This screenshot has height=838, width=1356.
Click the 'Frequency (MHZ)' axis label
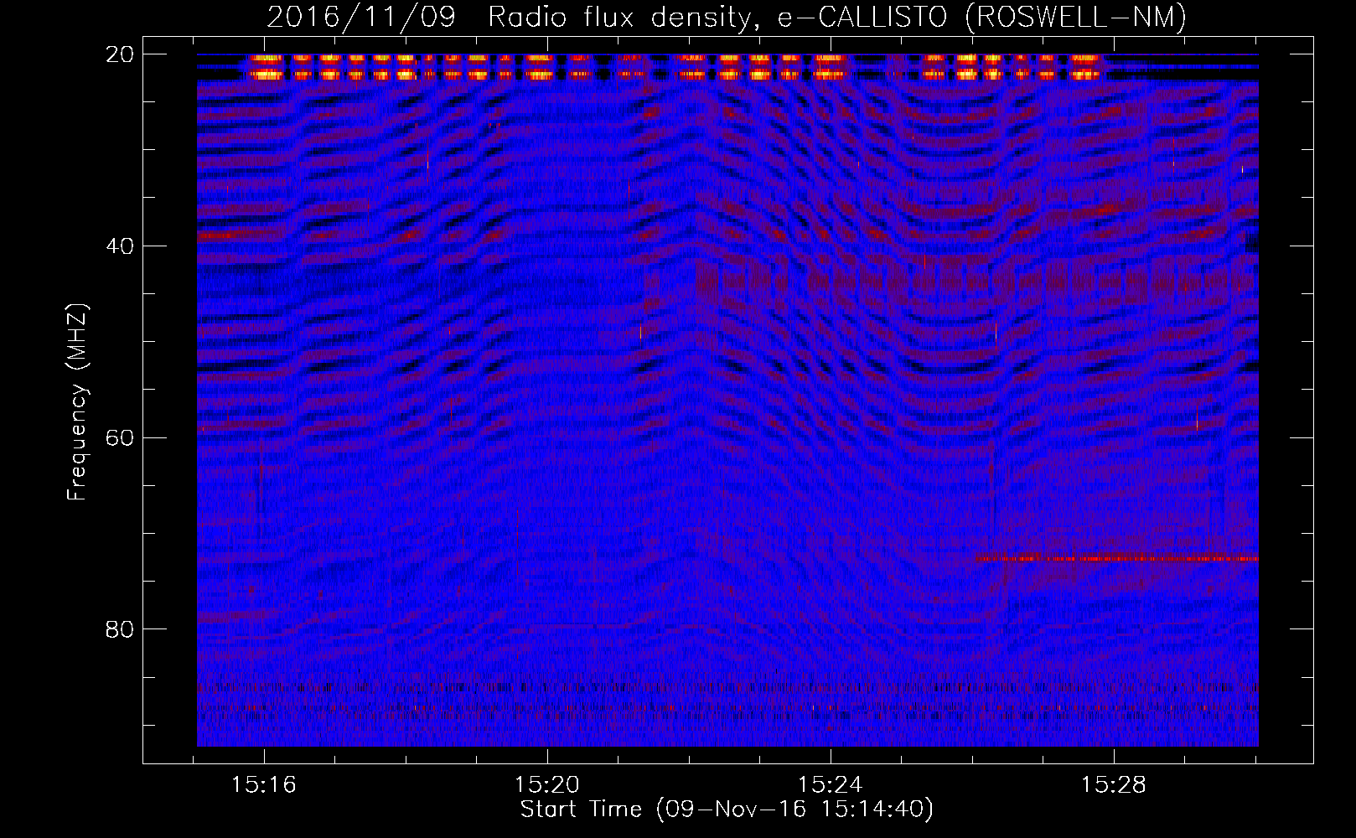coord(77,402)
